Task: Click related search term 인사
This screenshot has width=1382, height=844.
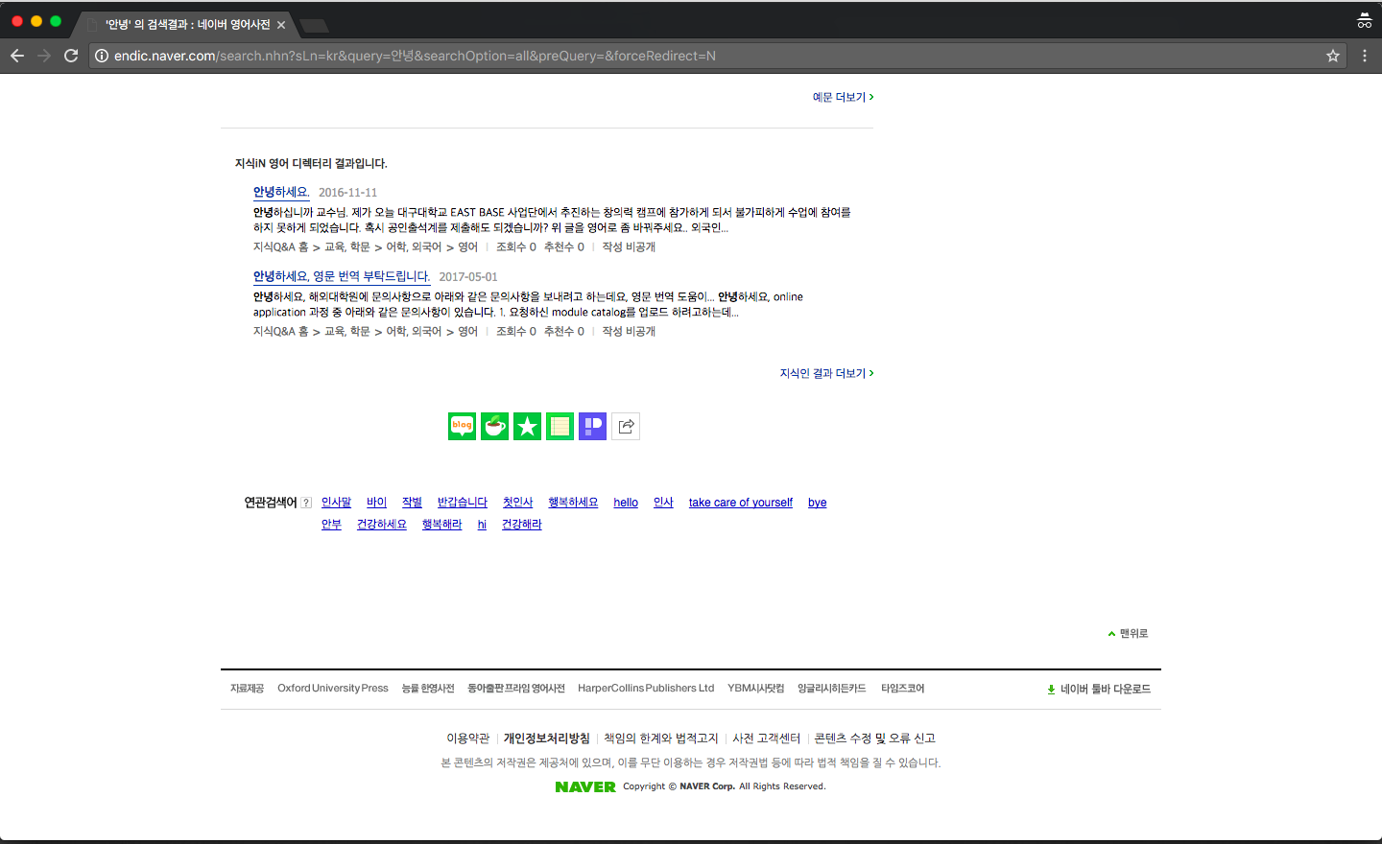Action: pos(663,503)
